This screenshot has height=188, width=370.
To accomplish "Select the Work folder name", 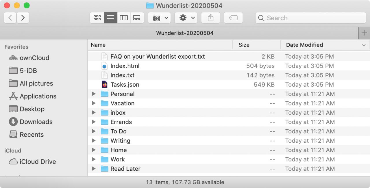I will coord(118,159).
